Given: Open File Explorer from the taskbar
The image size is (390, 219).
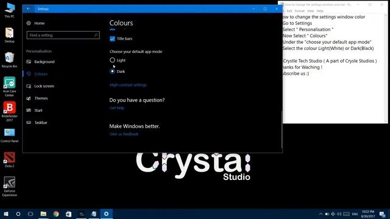Looking at the screenshot, I should pyautogui.click(x=43, y=214).
